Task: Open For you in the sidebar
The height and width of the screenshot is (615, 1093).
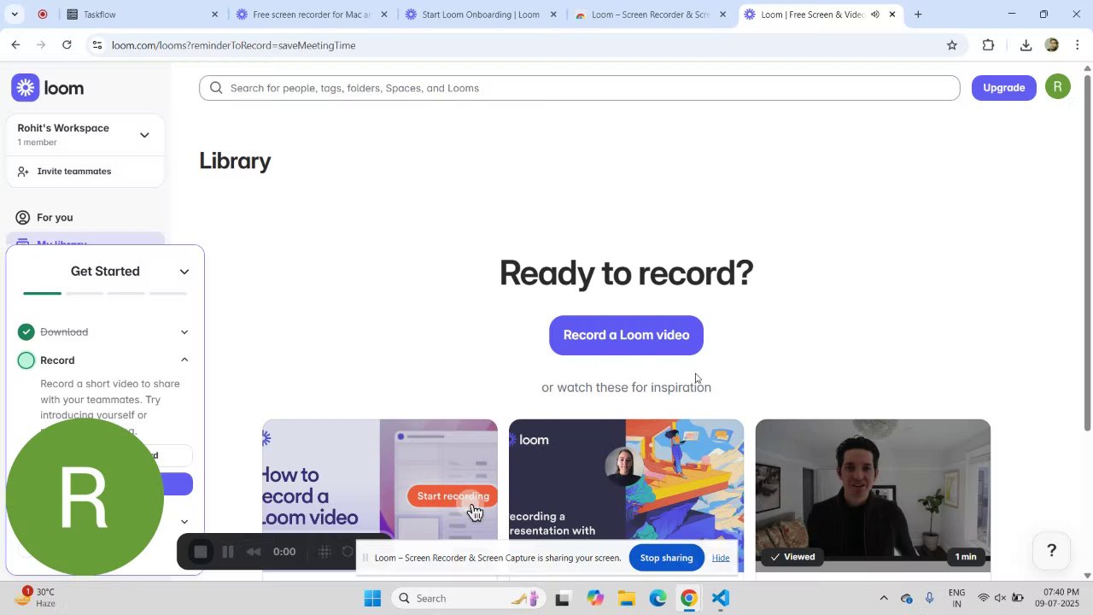Action: click(x=85, y=218)
